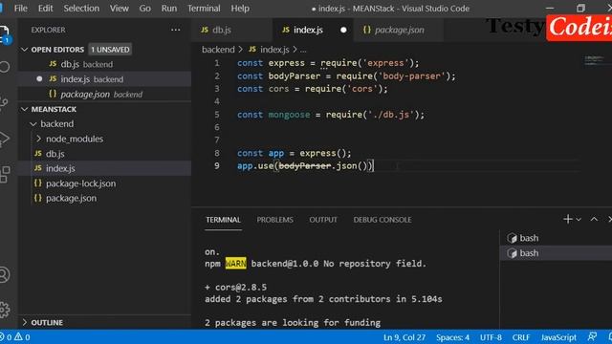Collapse the Open Editors section
The width and height of the screenshot is (612, 344).
coord(25,50)
